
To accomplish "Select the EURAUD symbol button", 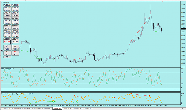I will [7, 15].
